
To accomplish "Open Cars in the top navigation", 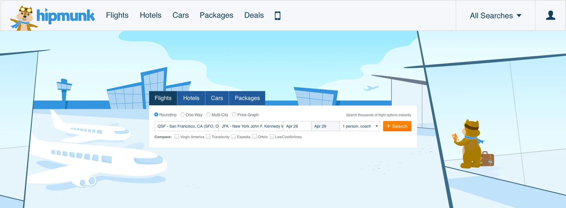I will 181,15.
